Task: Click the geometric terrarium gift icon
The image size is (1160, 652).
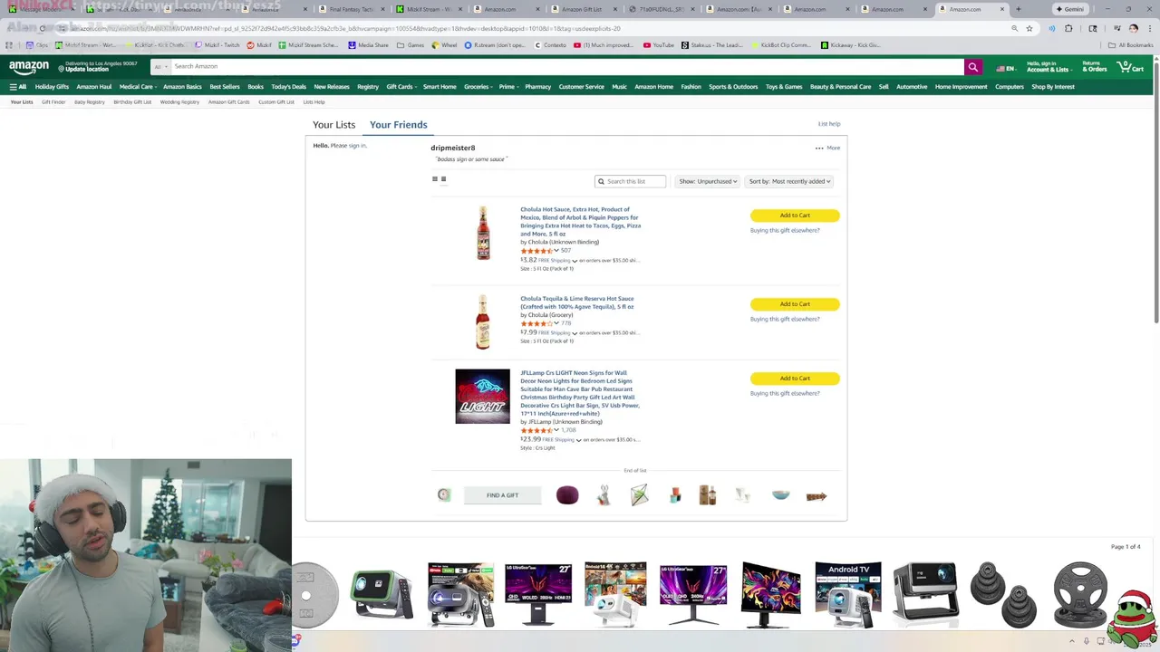Action: point(639,495)
